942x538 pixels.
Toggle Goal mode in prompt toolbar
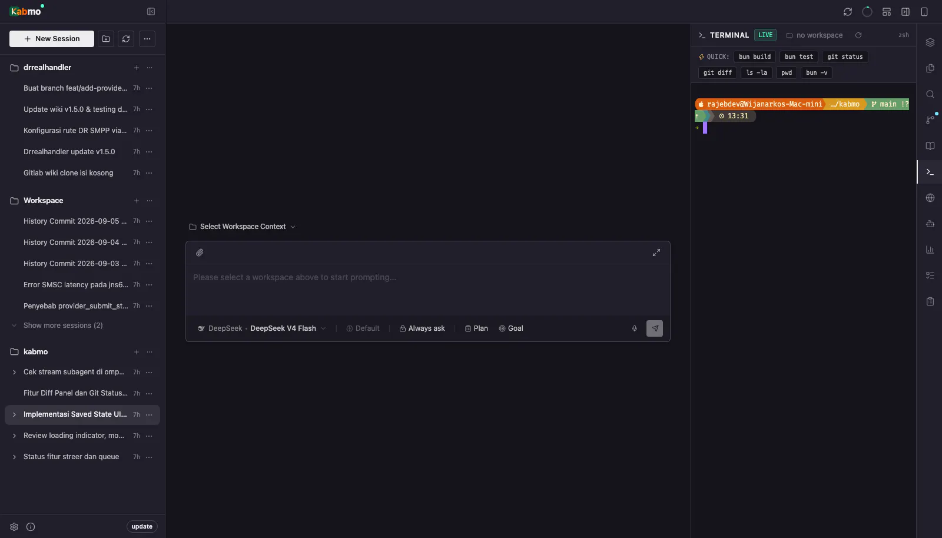(511, 328)
